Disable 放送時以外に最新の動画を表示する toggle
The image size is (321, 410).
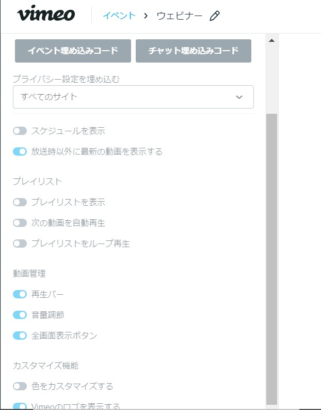[x=20, y=151]
